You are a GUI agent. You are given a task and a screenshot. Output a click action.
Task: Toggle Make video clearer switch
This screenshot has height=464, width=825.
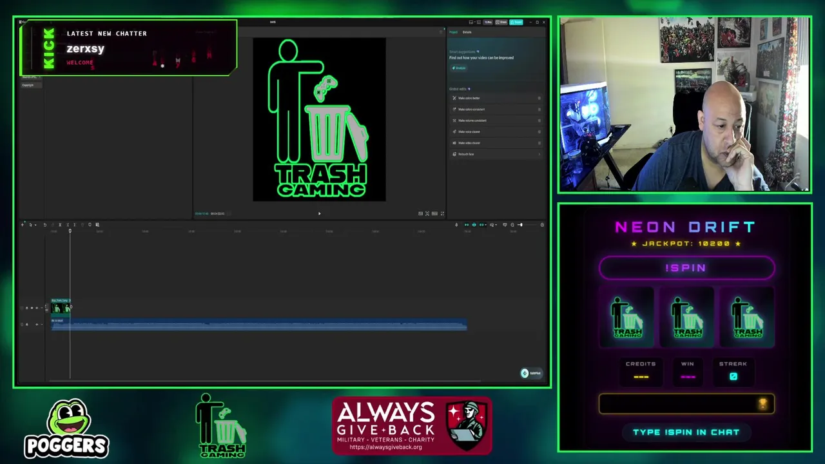pyautogui.click(x=539, y=142)
